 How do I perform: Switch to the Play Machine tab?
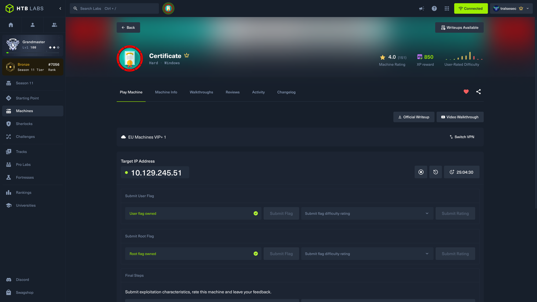pyautogui.click(x=131, y=92)
